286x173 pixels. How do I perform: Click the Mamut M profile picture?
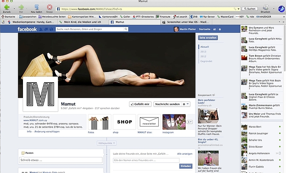[x=40, y=94]
